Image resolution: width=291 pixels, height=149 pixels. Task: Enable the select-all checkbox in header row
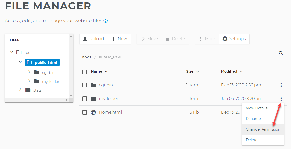pos(85,72)
